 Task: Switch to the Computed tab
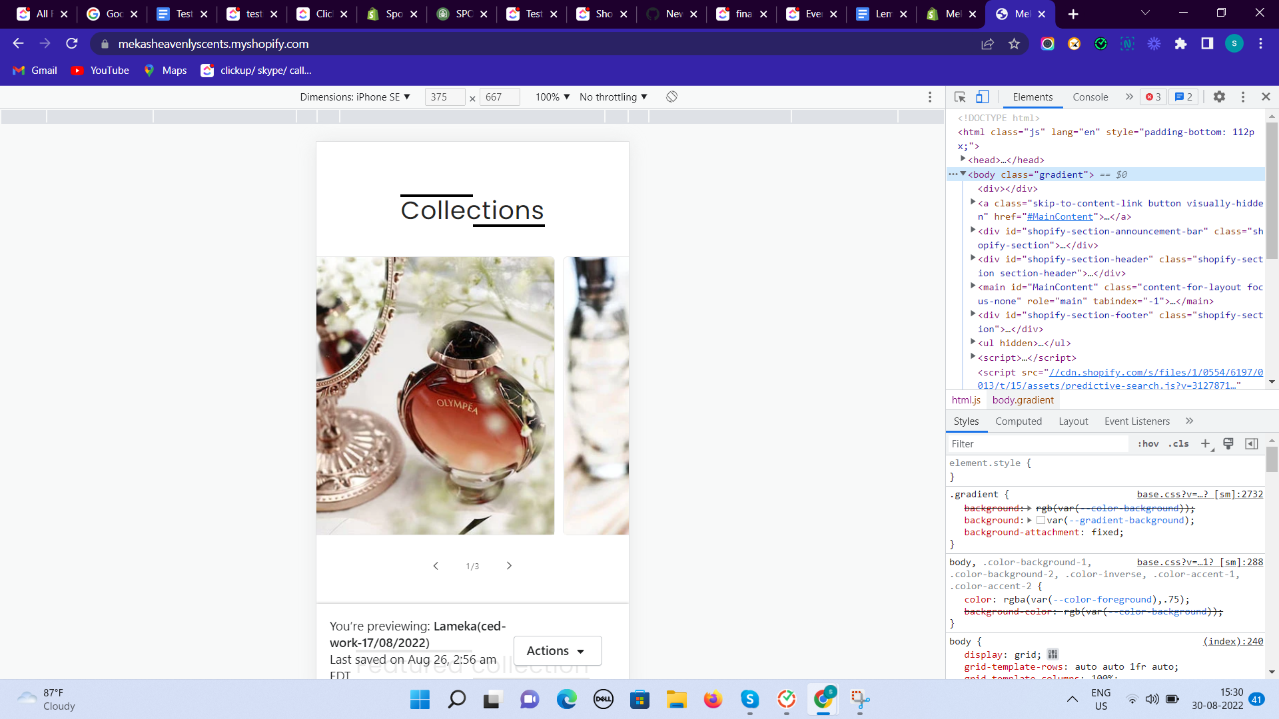click(x=1018, y=421)
